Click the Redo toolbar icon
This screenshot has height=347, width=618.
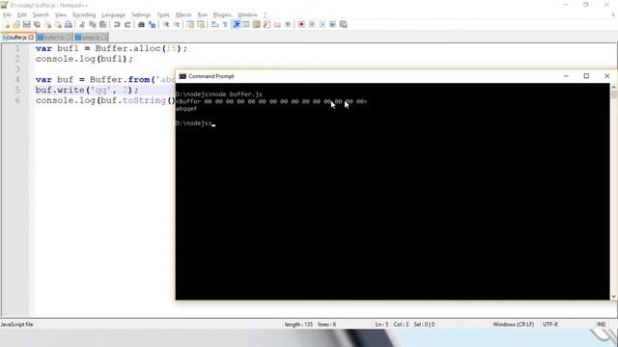click(x=127, y=24)
